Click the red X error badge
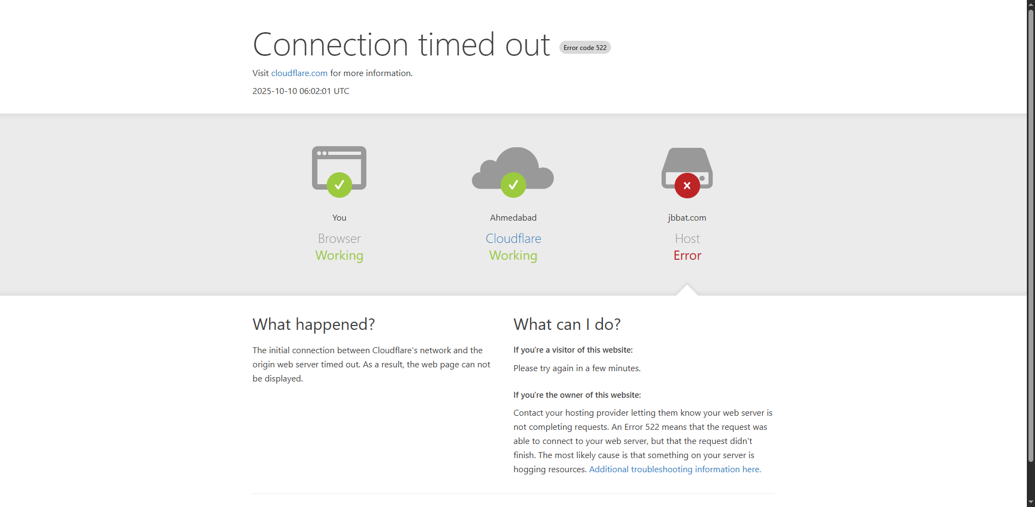The height and width of the screenshot is (507, 1035). (x=687, y=185)
